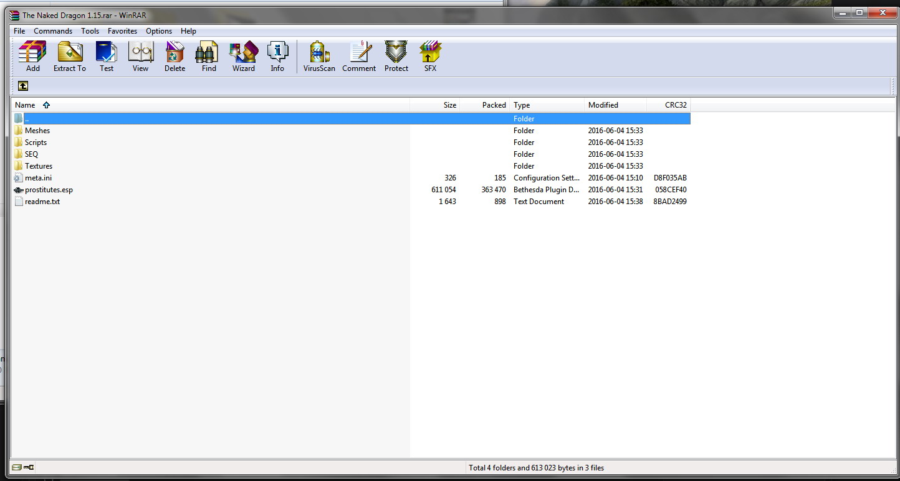Close the WinRAR window
The height and width of the screenshot is (481, 900).
[884, 12]
